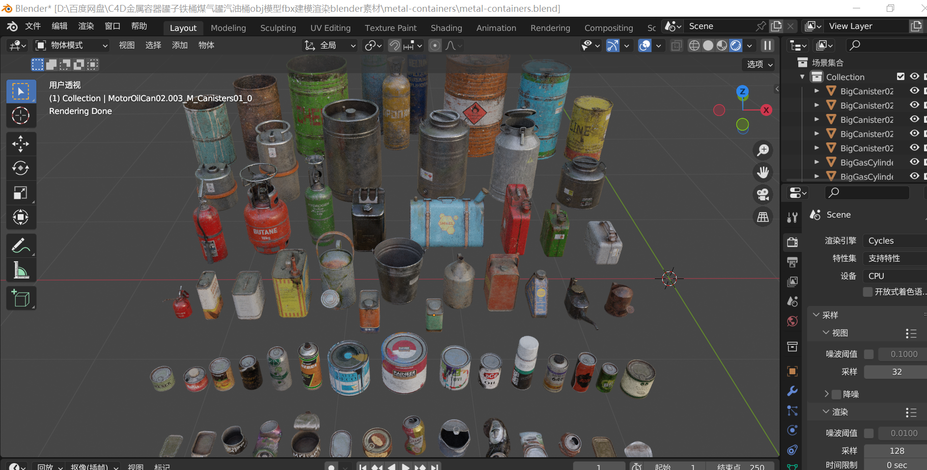The image size is (927, 470).
Task: Open the Cycles render engine dropdown
Action: (x=895, y=241)
